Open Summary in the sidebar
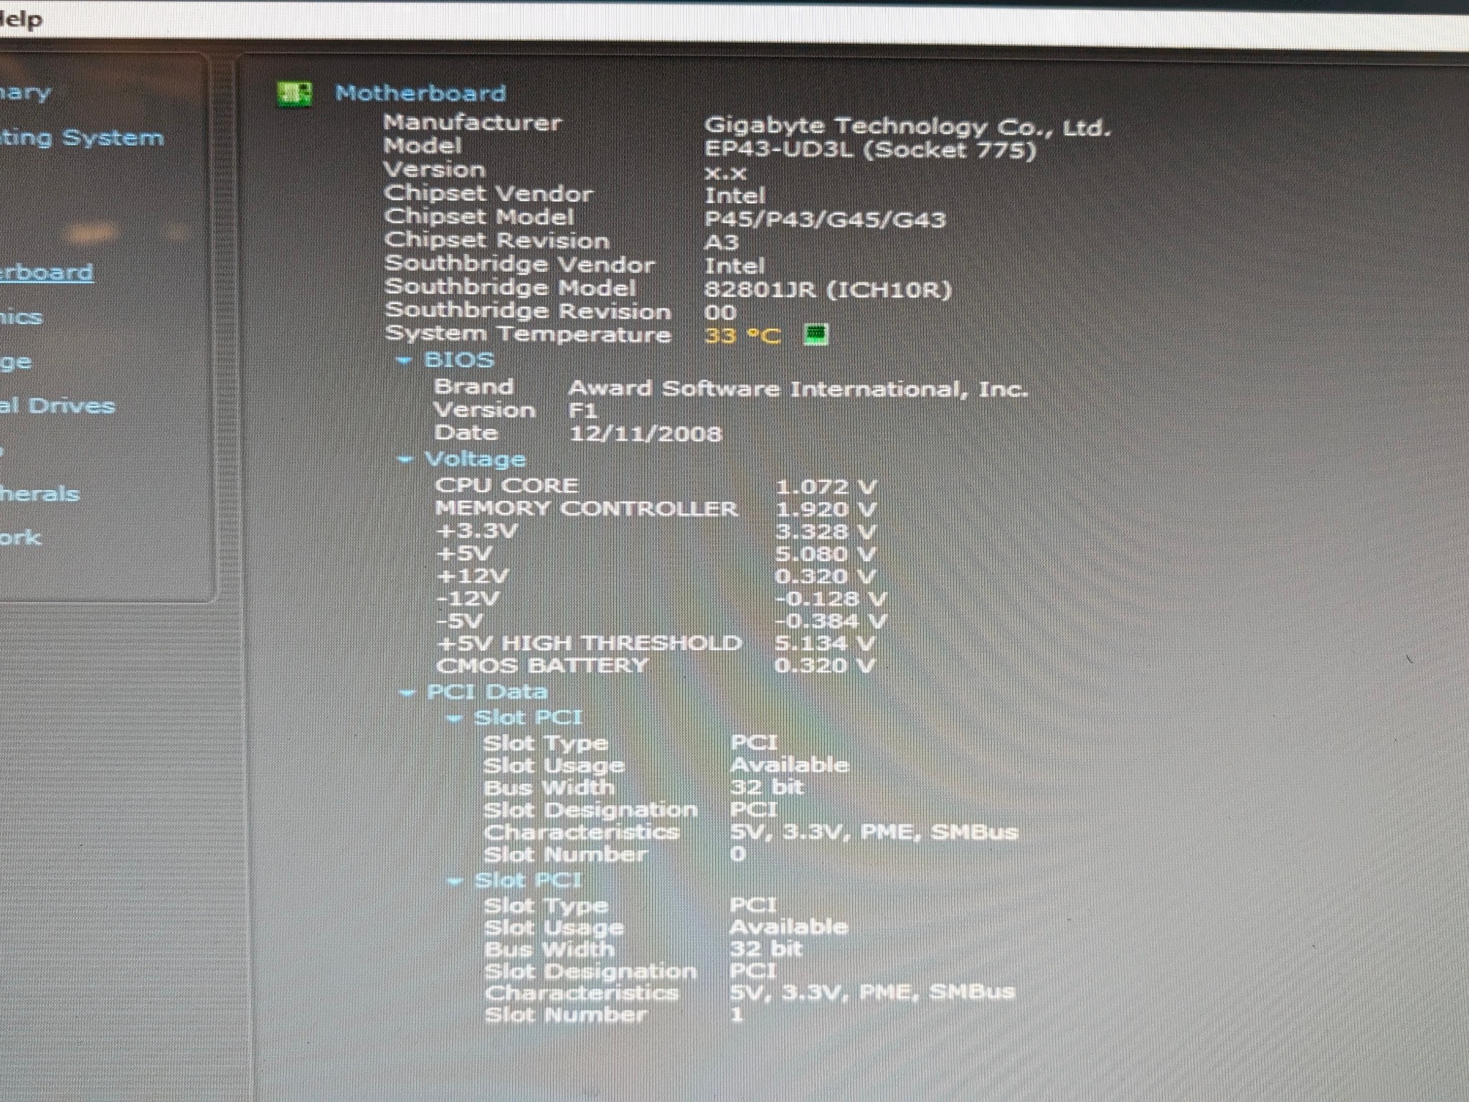The height and width of the screenshot is (1102, 1469). click(25, 93)
